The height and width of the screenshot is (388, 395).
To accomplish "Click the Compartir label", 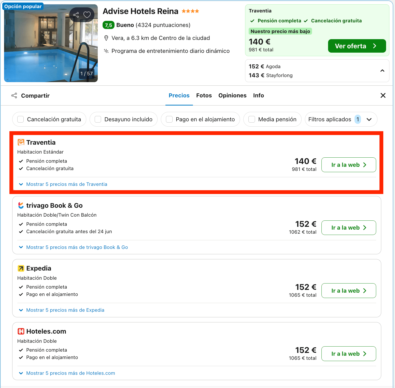I will pyautogui.click(x=35, y=96).
